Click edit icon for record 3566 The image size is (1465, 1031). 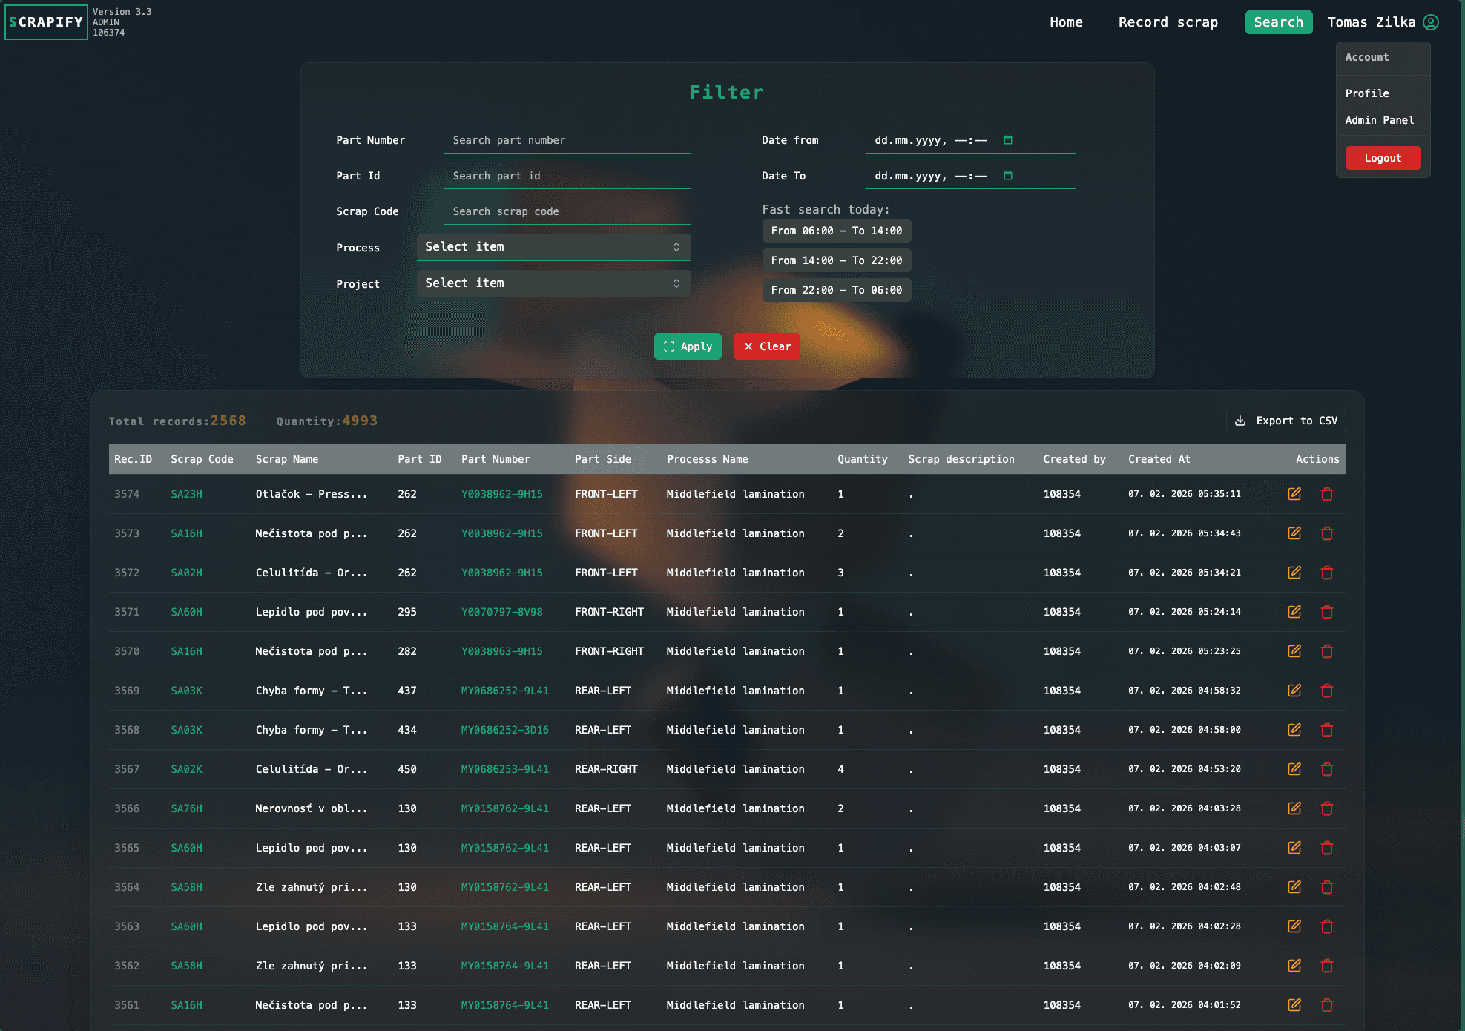(x=1294, y=808)
